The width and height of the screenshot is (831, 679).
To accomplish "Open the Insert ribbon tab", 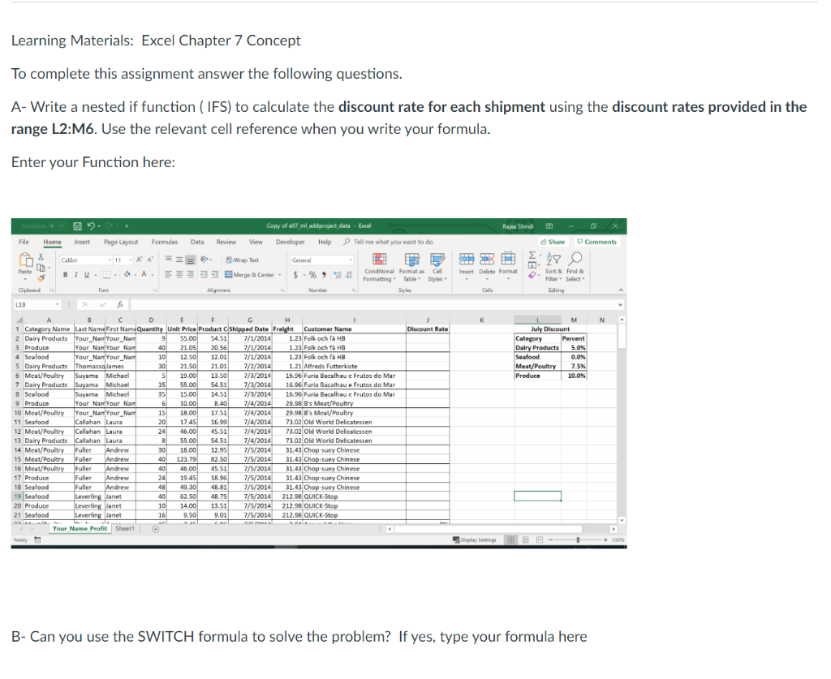I will coord(82,242).
